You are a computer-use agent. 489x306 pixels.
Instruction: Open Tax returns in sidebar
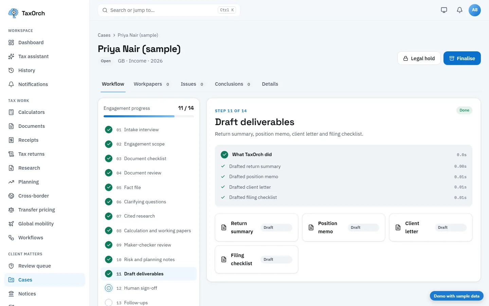click(44, 154)
